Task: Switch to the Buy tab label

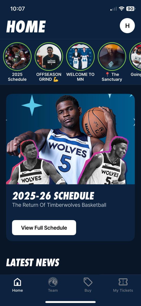Action: 88,290
